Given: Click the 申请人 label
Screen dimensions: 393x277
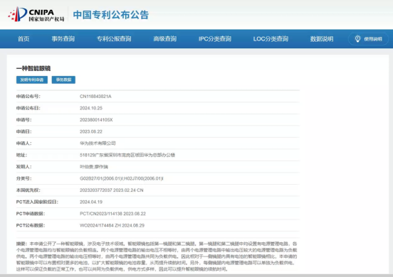Looking at the screenshot, I should click(x=24, y=143).
